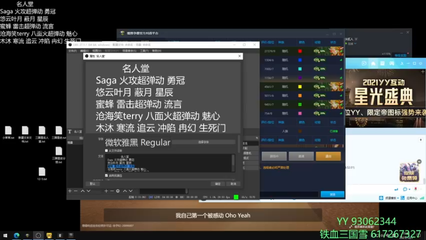This screenshot has height=240, width=426.
Task: Click the orange 退出 exit button in game platform
Action: (328, 156)
